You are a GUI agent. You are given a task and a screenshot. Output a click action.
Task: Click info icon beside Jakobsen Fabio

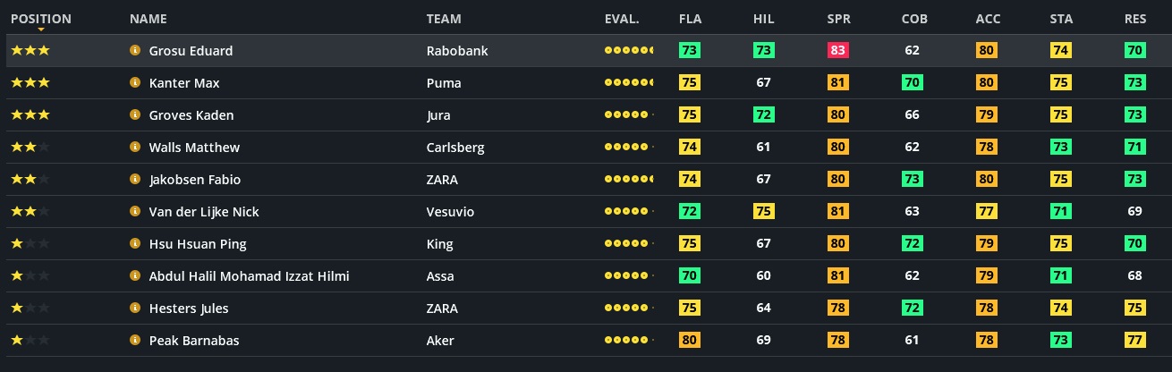pyautogui.click(x=136, y=180)
